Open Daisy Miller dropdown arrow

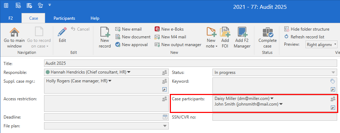pyautogui.click(x=272, y=98)
